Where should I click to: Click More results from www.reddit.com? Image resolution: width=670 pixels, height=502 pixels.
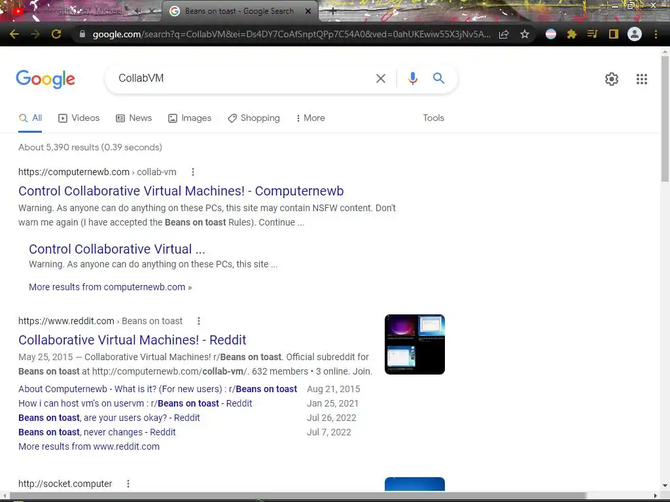click(x=89, y=447)
